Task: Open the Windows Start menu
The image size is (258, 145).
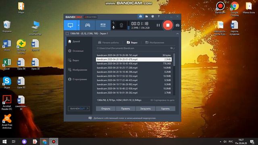Action: pyautogui.click(x=4, y=141)
